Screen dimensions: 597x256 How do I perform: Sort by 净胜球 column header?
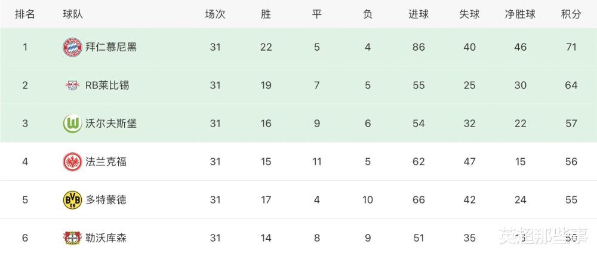tap(520, 14)
